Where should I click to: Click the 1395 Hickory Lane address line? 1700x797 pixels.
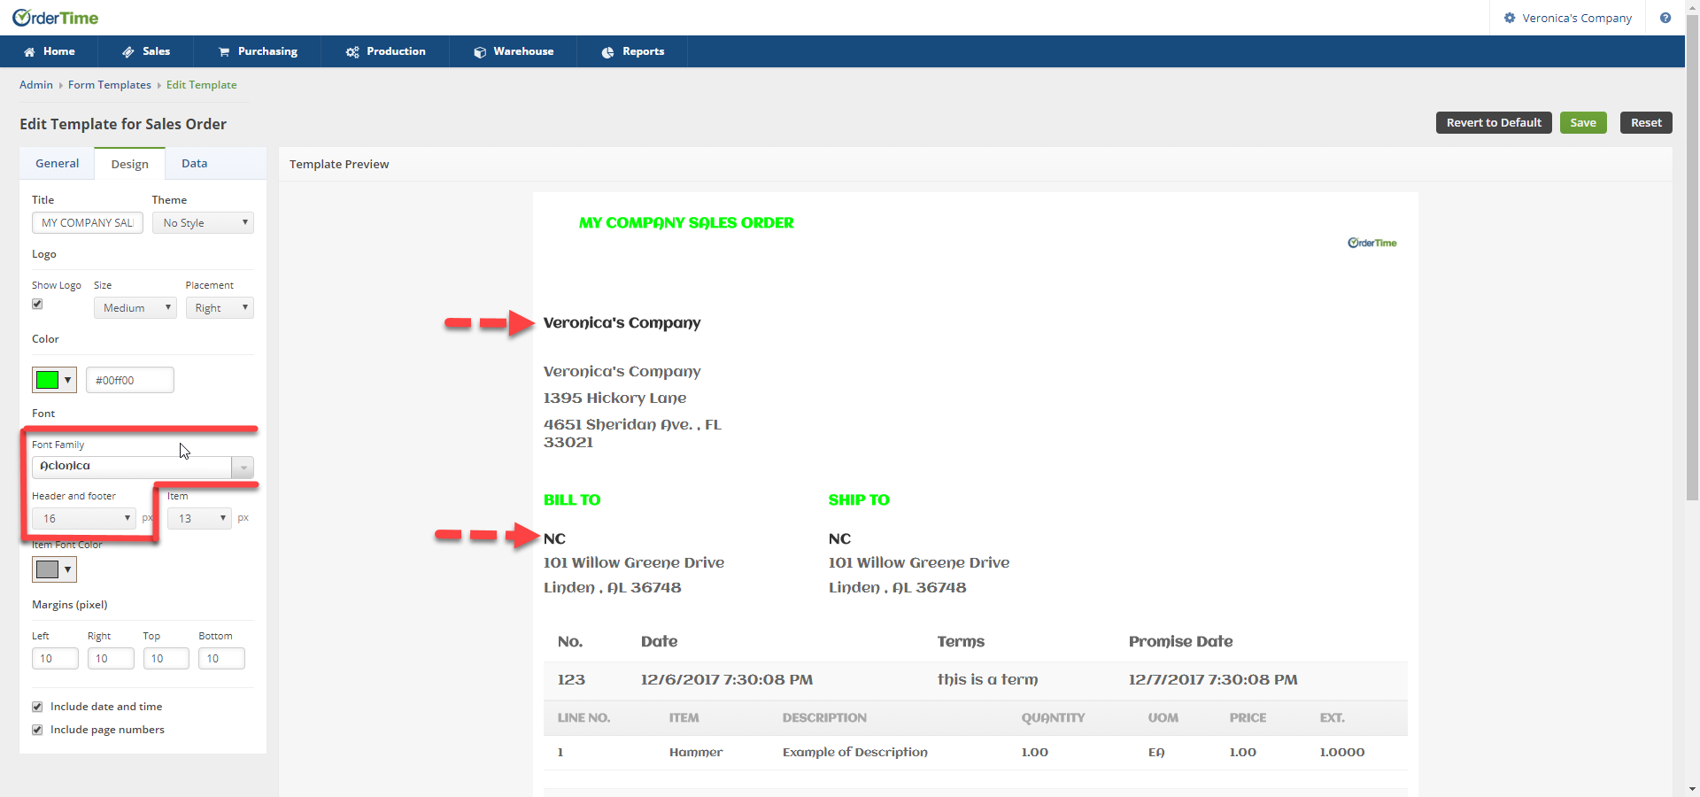615,398
